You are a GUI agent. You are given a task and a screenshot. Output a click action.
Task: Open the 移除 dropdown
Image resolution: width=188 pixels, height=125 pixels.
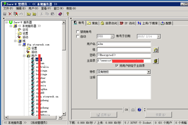click(112, 36)
